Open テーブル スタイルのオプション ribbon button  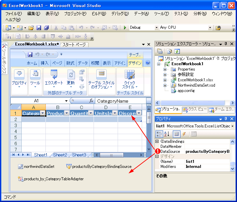(101, 79)
